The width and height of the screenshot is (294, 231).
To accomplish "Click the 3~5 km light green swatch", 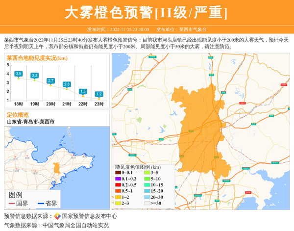I will coord(147,173).
